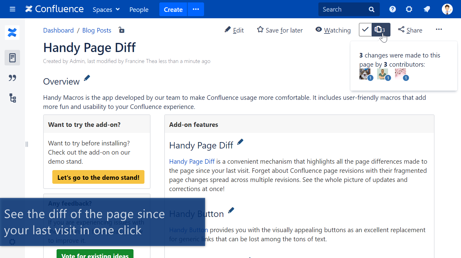
Task: Click Edit to edit the page
Action: (234, 30)
